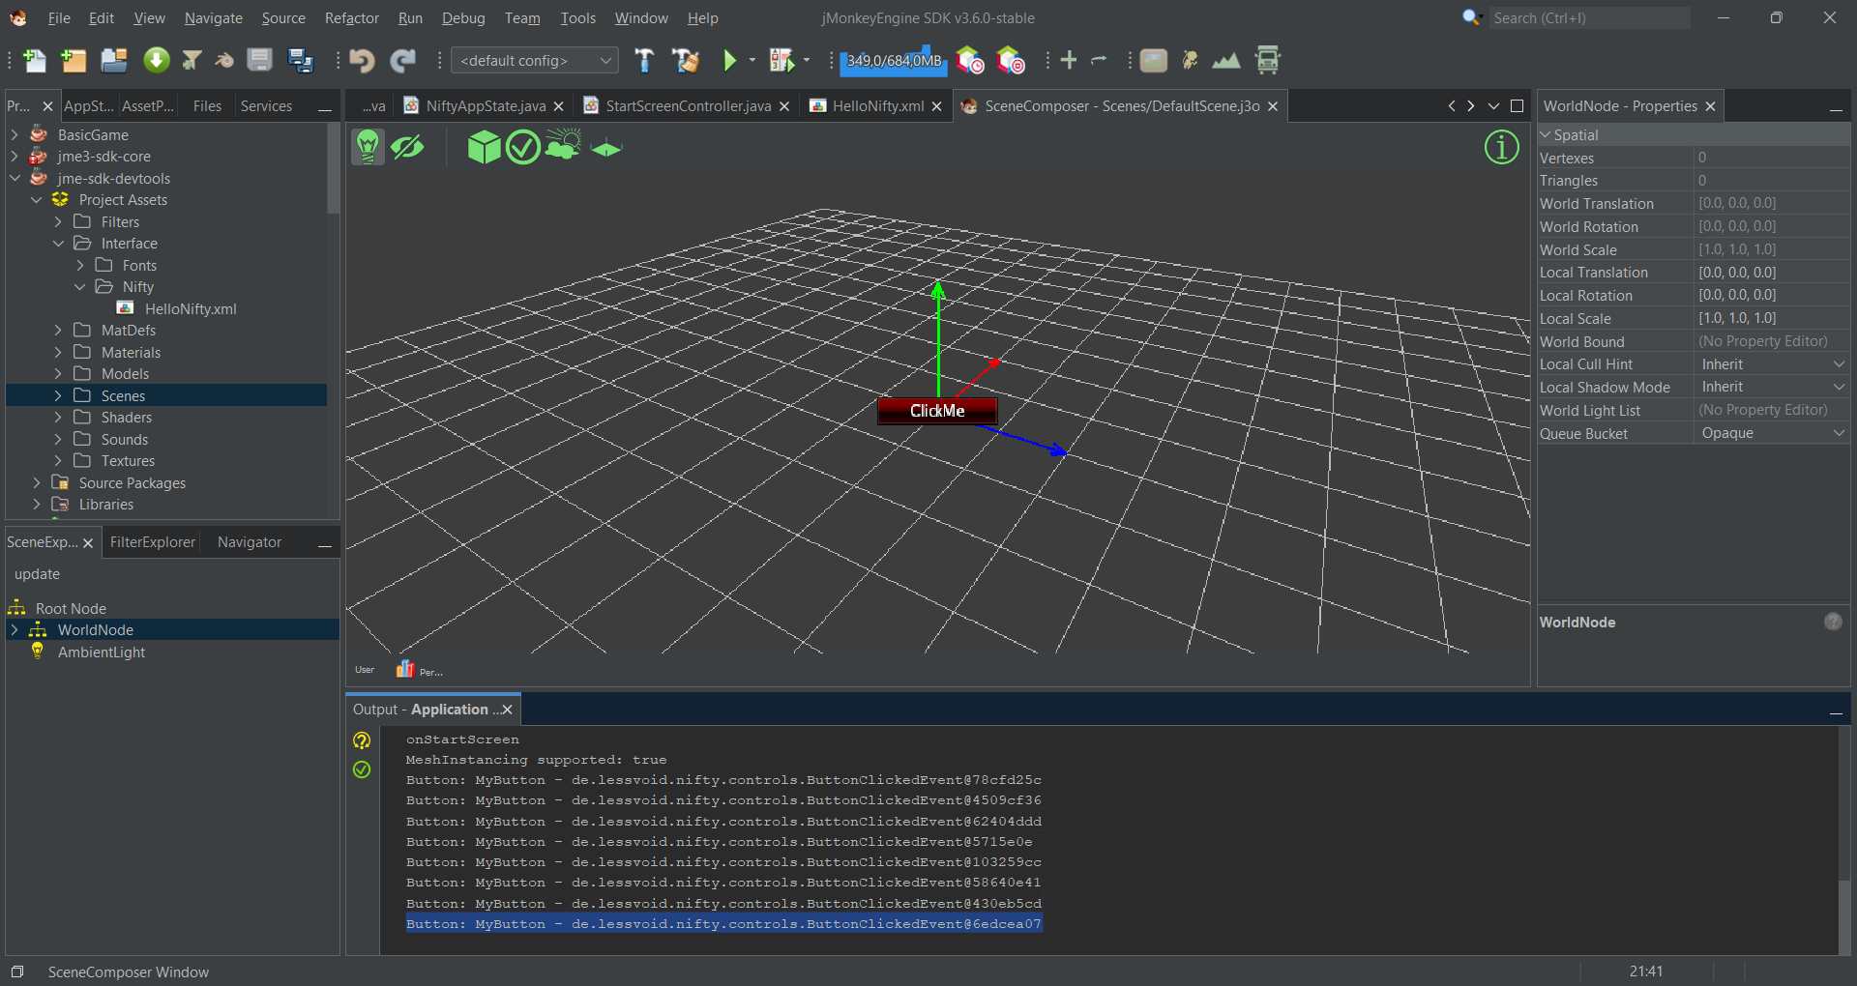Screen dimensions: 1857x986
Task: Run the project with green play icon
Action: click(730, 61)
